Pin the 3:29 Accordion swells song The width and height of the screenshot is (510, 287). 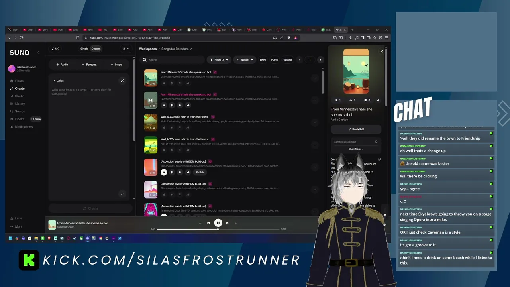180,172
